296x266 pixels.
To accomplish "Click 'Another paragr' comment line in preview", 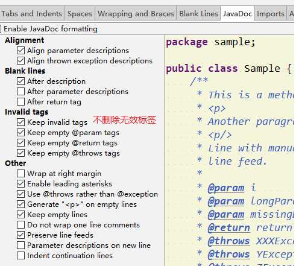I will (x=247, y=122).
